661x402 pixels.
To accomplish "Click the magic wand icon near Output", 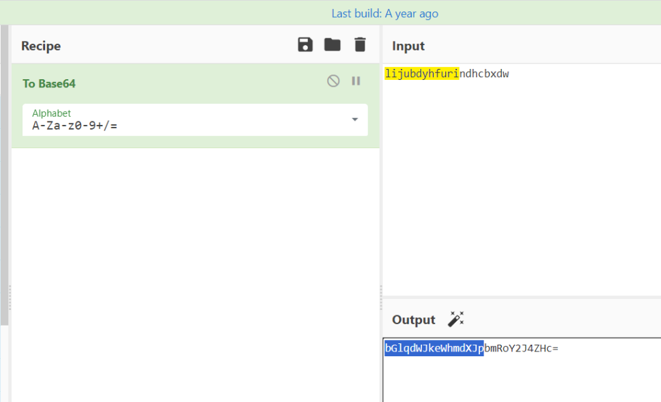I will 455,319.
